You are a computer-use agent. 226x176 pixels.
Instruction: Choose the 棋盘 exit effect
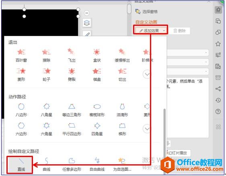[97, 75]
